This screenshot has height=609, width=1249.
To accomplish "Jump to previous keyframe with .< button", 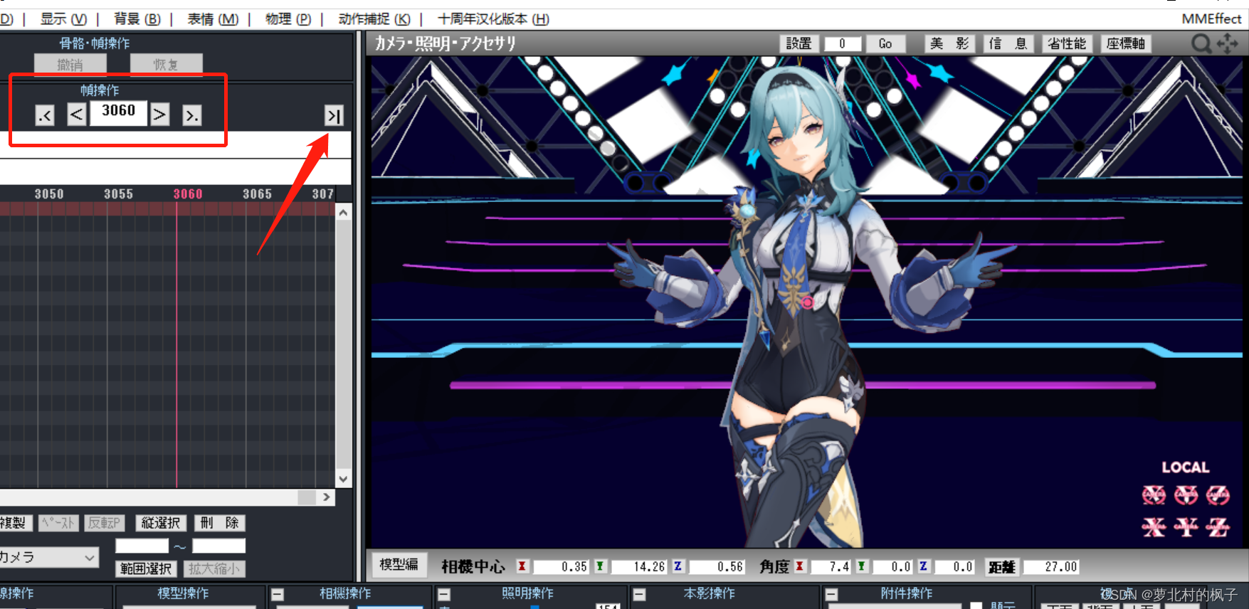I will pos(45,115).
